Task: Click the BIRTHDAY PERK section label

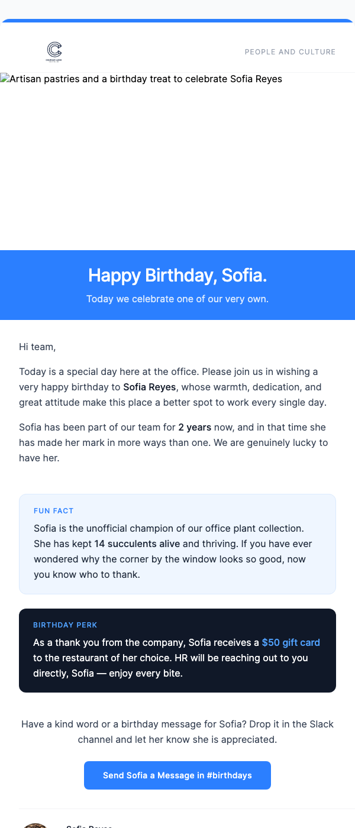Action: (65, 625)
